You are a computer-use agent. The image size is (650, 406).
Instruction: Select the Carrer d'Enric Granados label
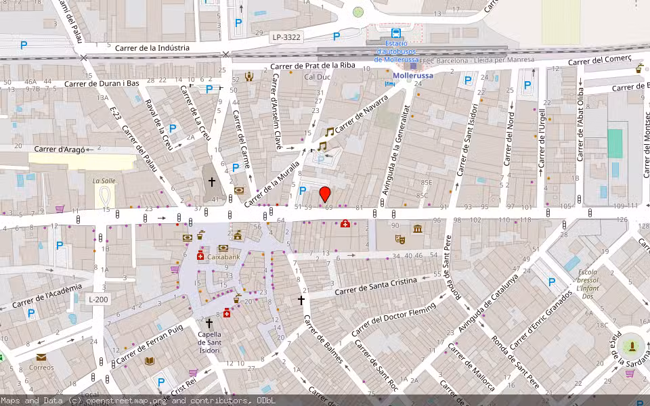tap(540, 320)
